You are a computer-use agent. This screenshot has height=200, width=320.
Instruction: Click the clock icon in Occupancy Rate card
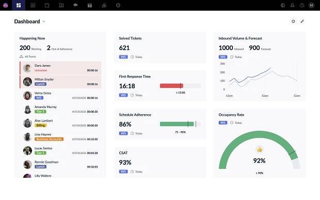point(232,122)
